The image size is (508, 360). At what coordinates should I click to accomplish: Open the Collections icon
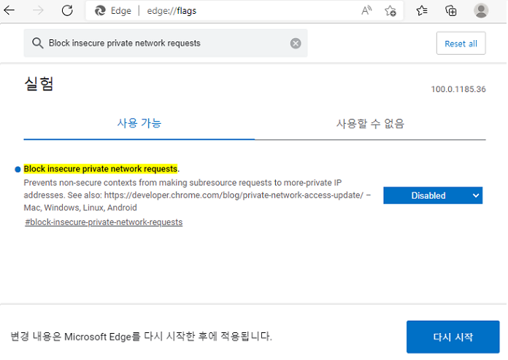pos(450,11)
